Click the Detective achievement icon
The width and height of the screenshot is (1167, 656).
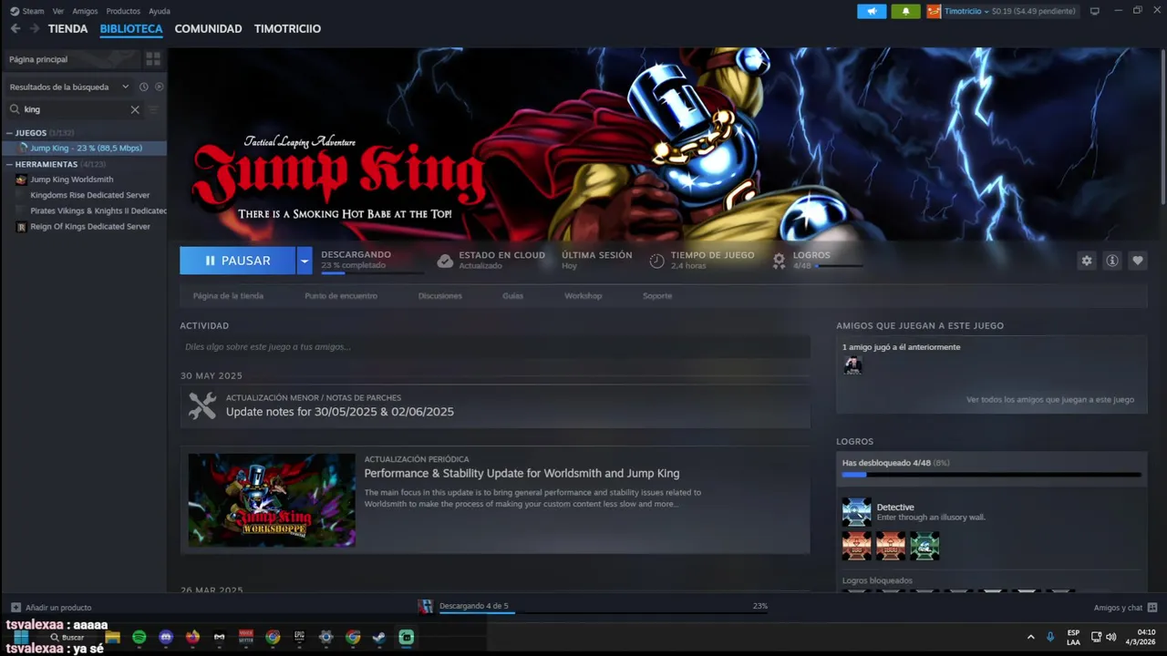coord(857,512)
